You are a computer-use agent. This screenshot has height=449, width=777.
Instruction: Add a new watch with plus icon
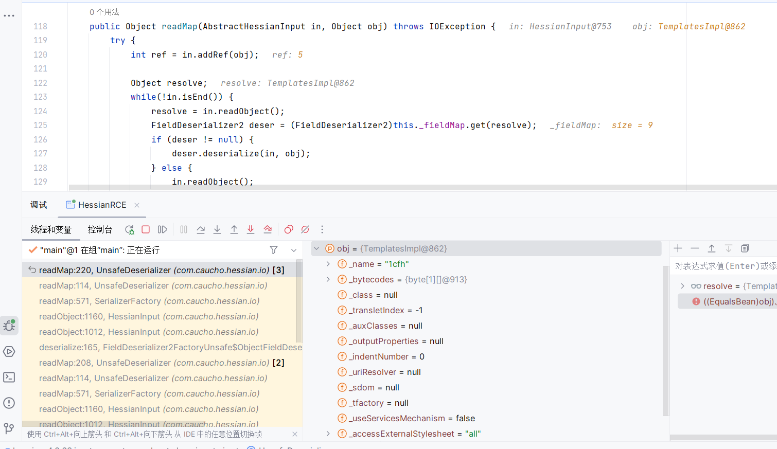678,248
